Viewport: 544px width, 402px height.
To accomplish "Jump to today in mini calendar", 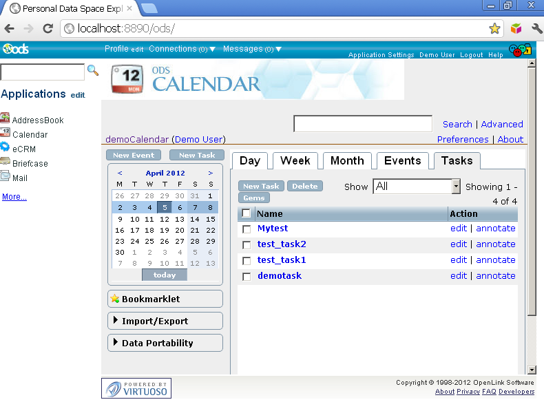I will coord(165,275).
